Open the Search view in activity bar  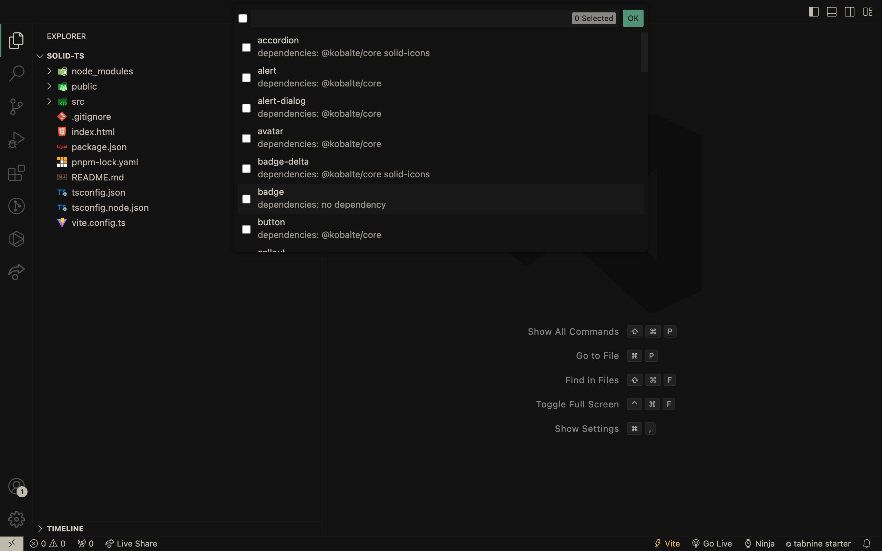tap(17, 73)
